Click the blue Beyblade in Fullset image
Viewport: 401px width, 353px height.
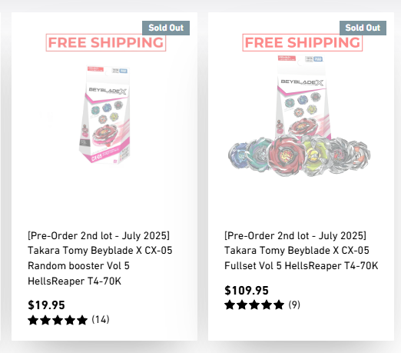point(238,155)
